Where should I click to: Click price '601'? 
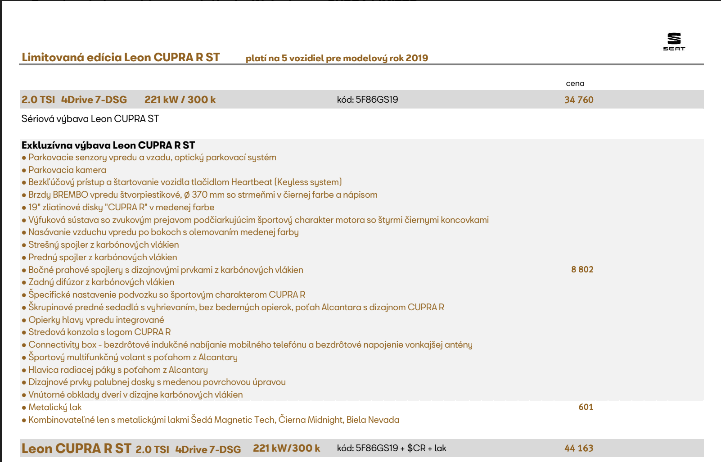pos(586,407)
